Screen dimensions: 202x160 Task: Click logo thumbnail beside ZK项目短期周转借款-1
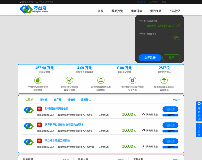29,110
